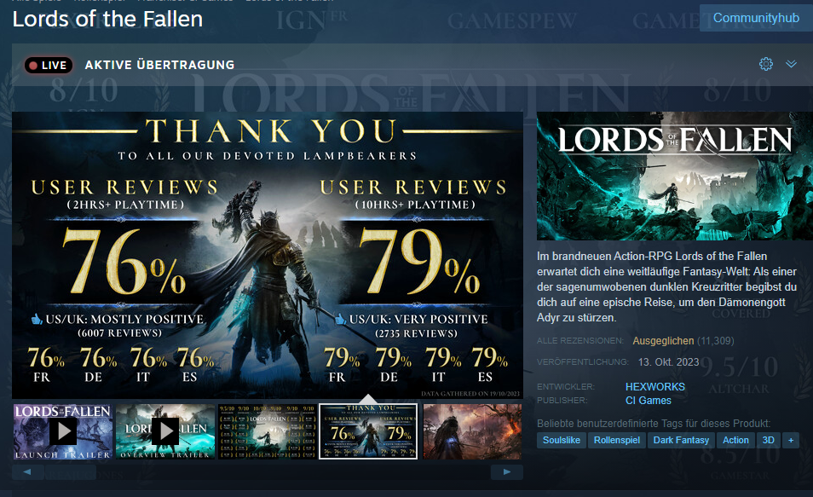
Task: Open the Ausgeglichen reviews summary link
Action: point(663,341)
